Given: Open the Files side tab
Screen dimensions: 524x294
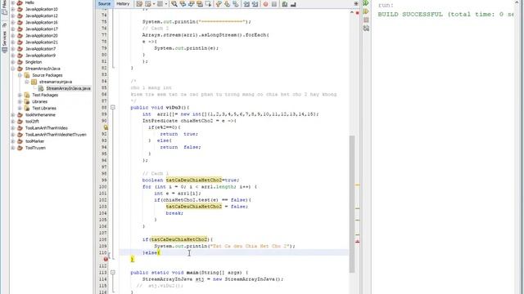Looking at the screenshot, I should (4, 7).
